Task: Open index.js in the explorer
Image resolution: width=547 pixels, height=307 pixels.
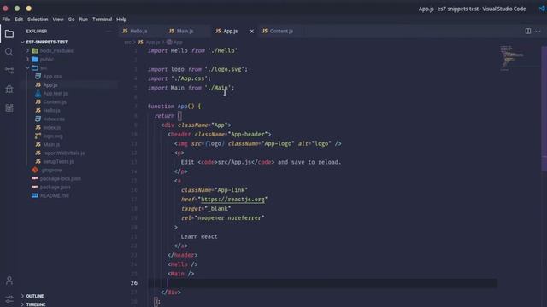Action: tap(51, 127)
